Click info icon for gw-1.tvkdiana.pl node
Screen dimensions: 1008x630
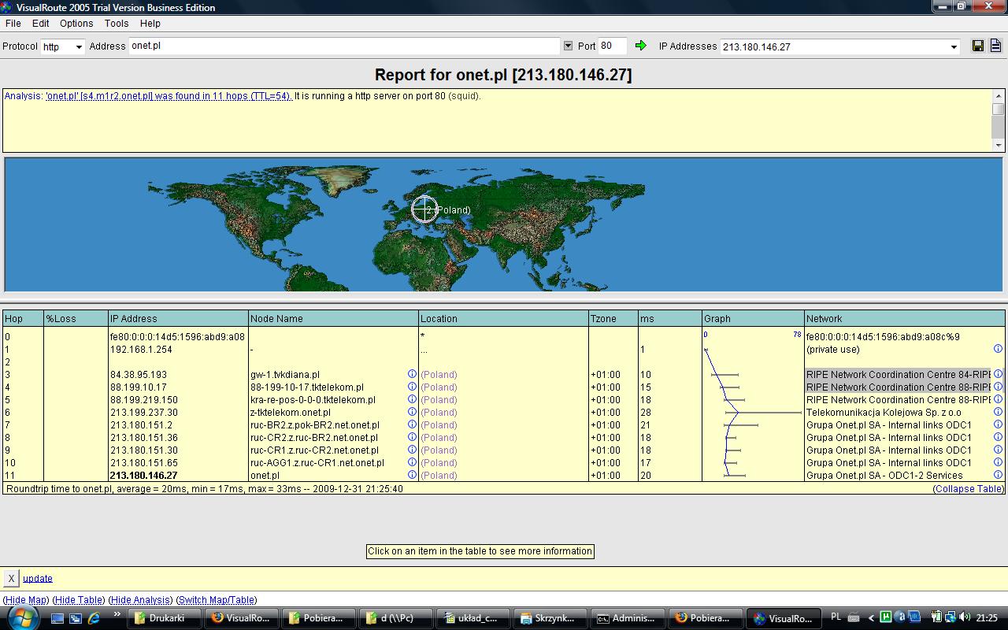412,374
